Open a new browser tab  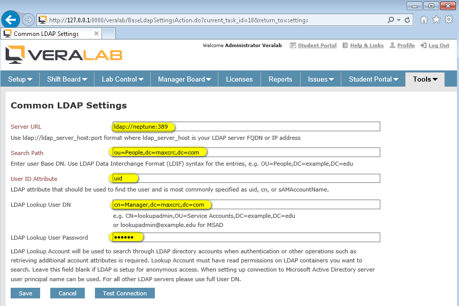point(109,33)
